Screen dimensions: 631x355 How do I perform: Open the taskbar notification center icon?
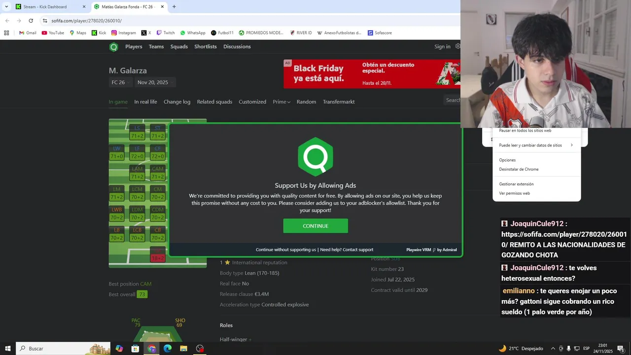(620, 349)
